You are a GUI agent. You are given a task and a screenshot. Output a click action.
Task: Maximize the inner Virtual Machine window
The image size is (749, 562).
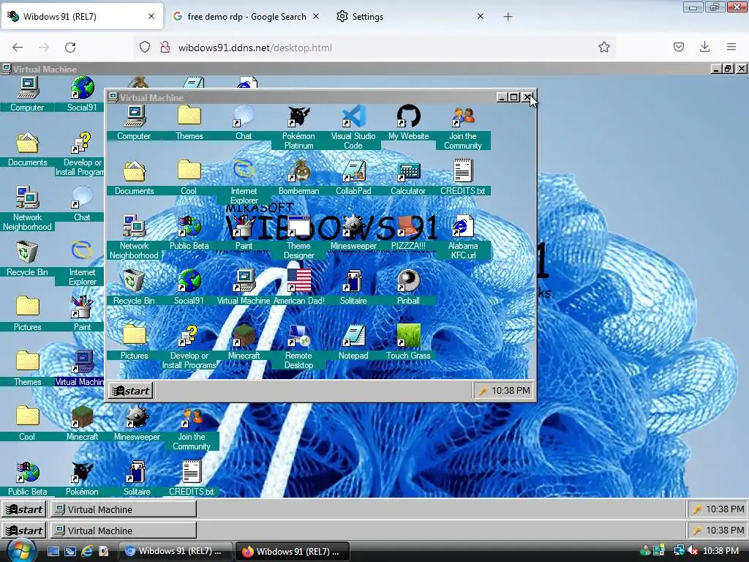coord(514,97)
